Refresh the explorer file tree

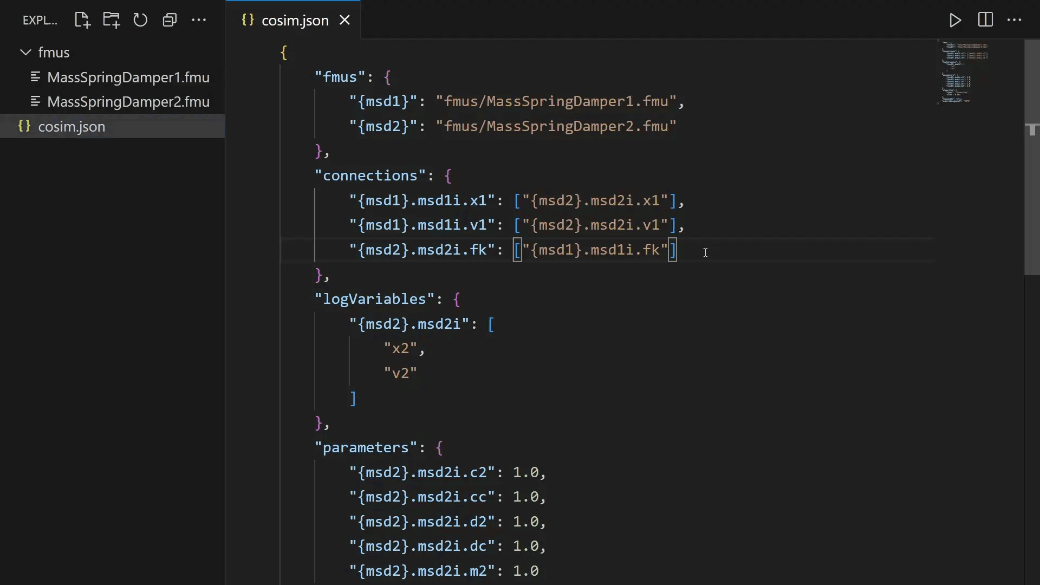click(140, 21)
